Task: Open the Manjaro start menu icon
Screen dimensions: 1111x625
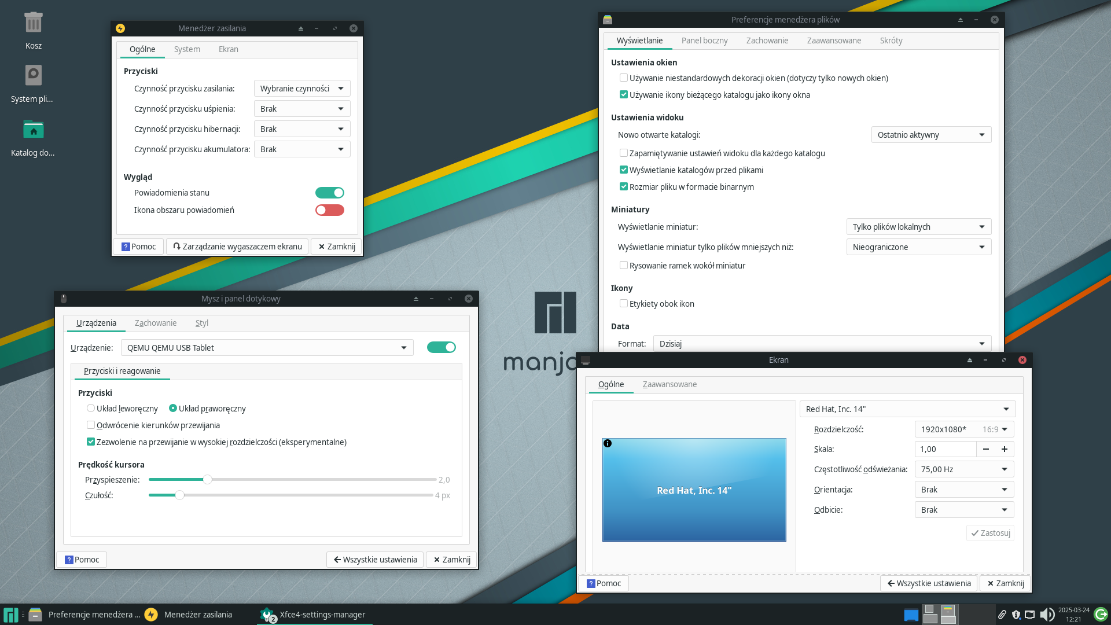Action: point(10,615)
